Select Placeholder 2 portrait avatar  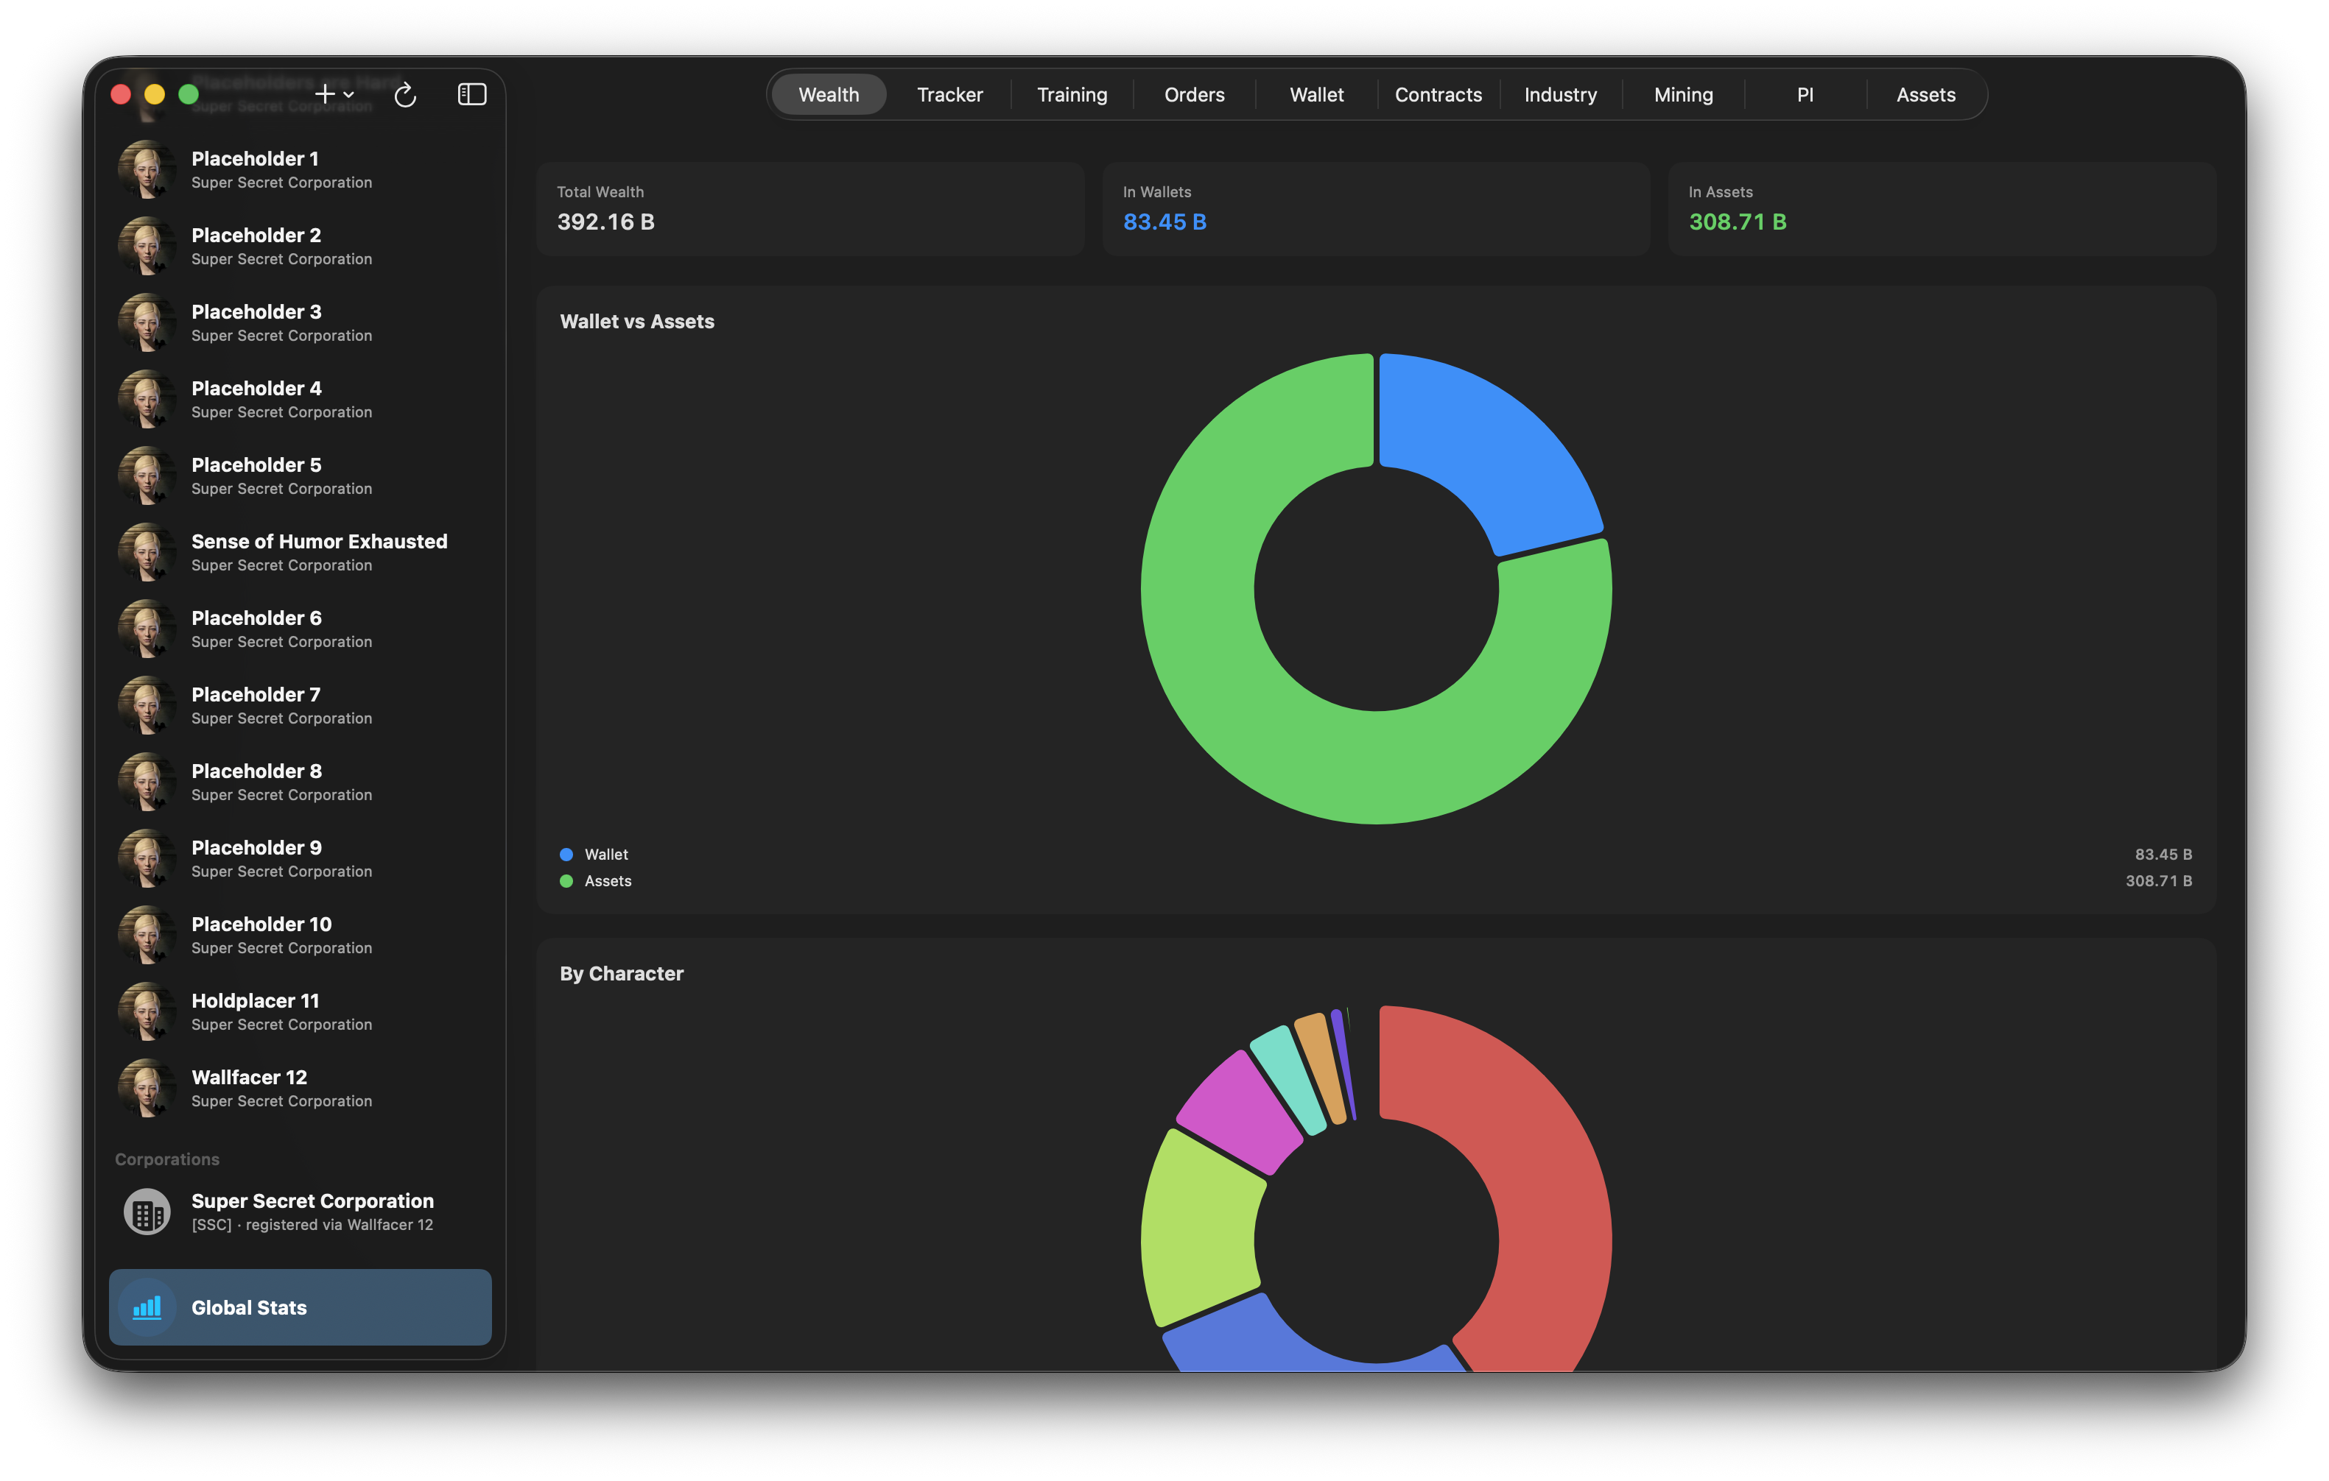[x=147, y=246]
